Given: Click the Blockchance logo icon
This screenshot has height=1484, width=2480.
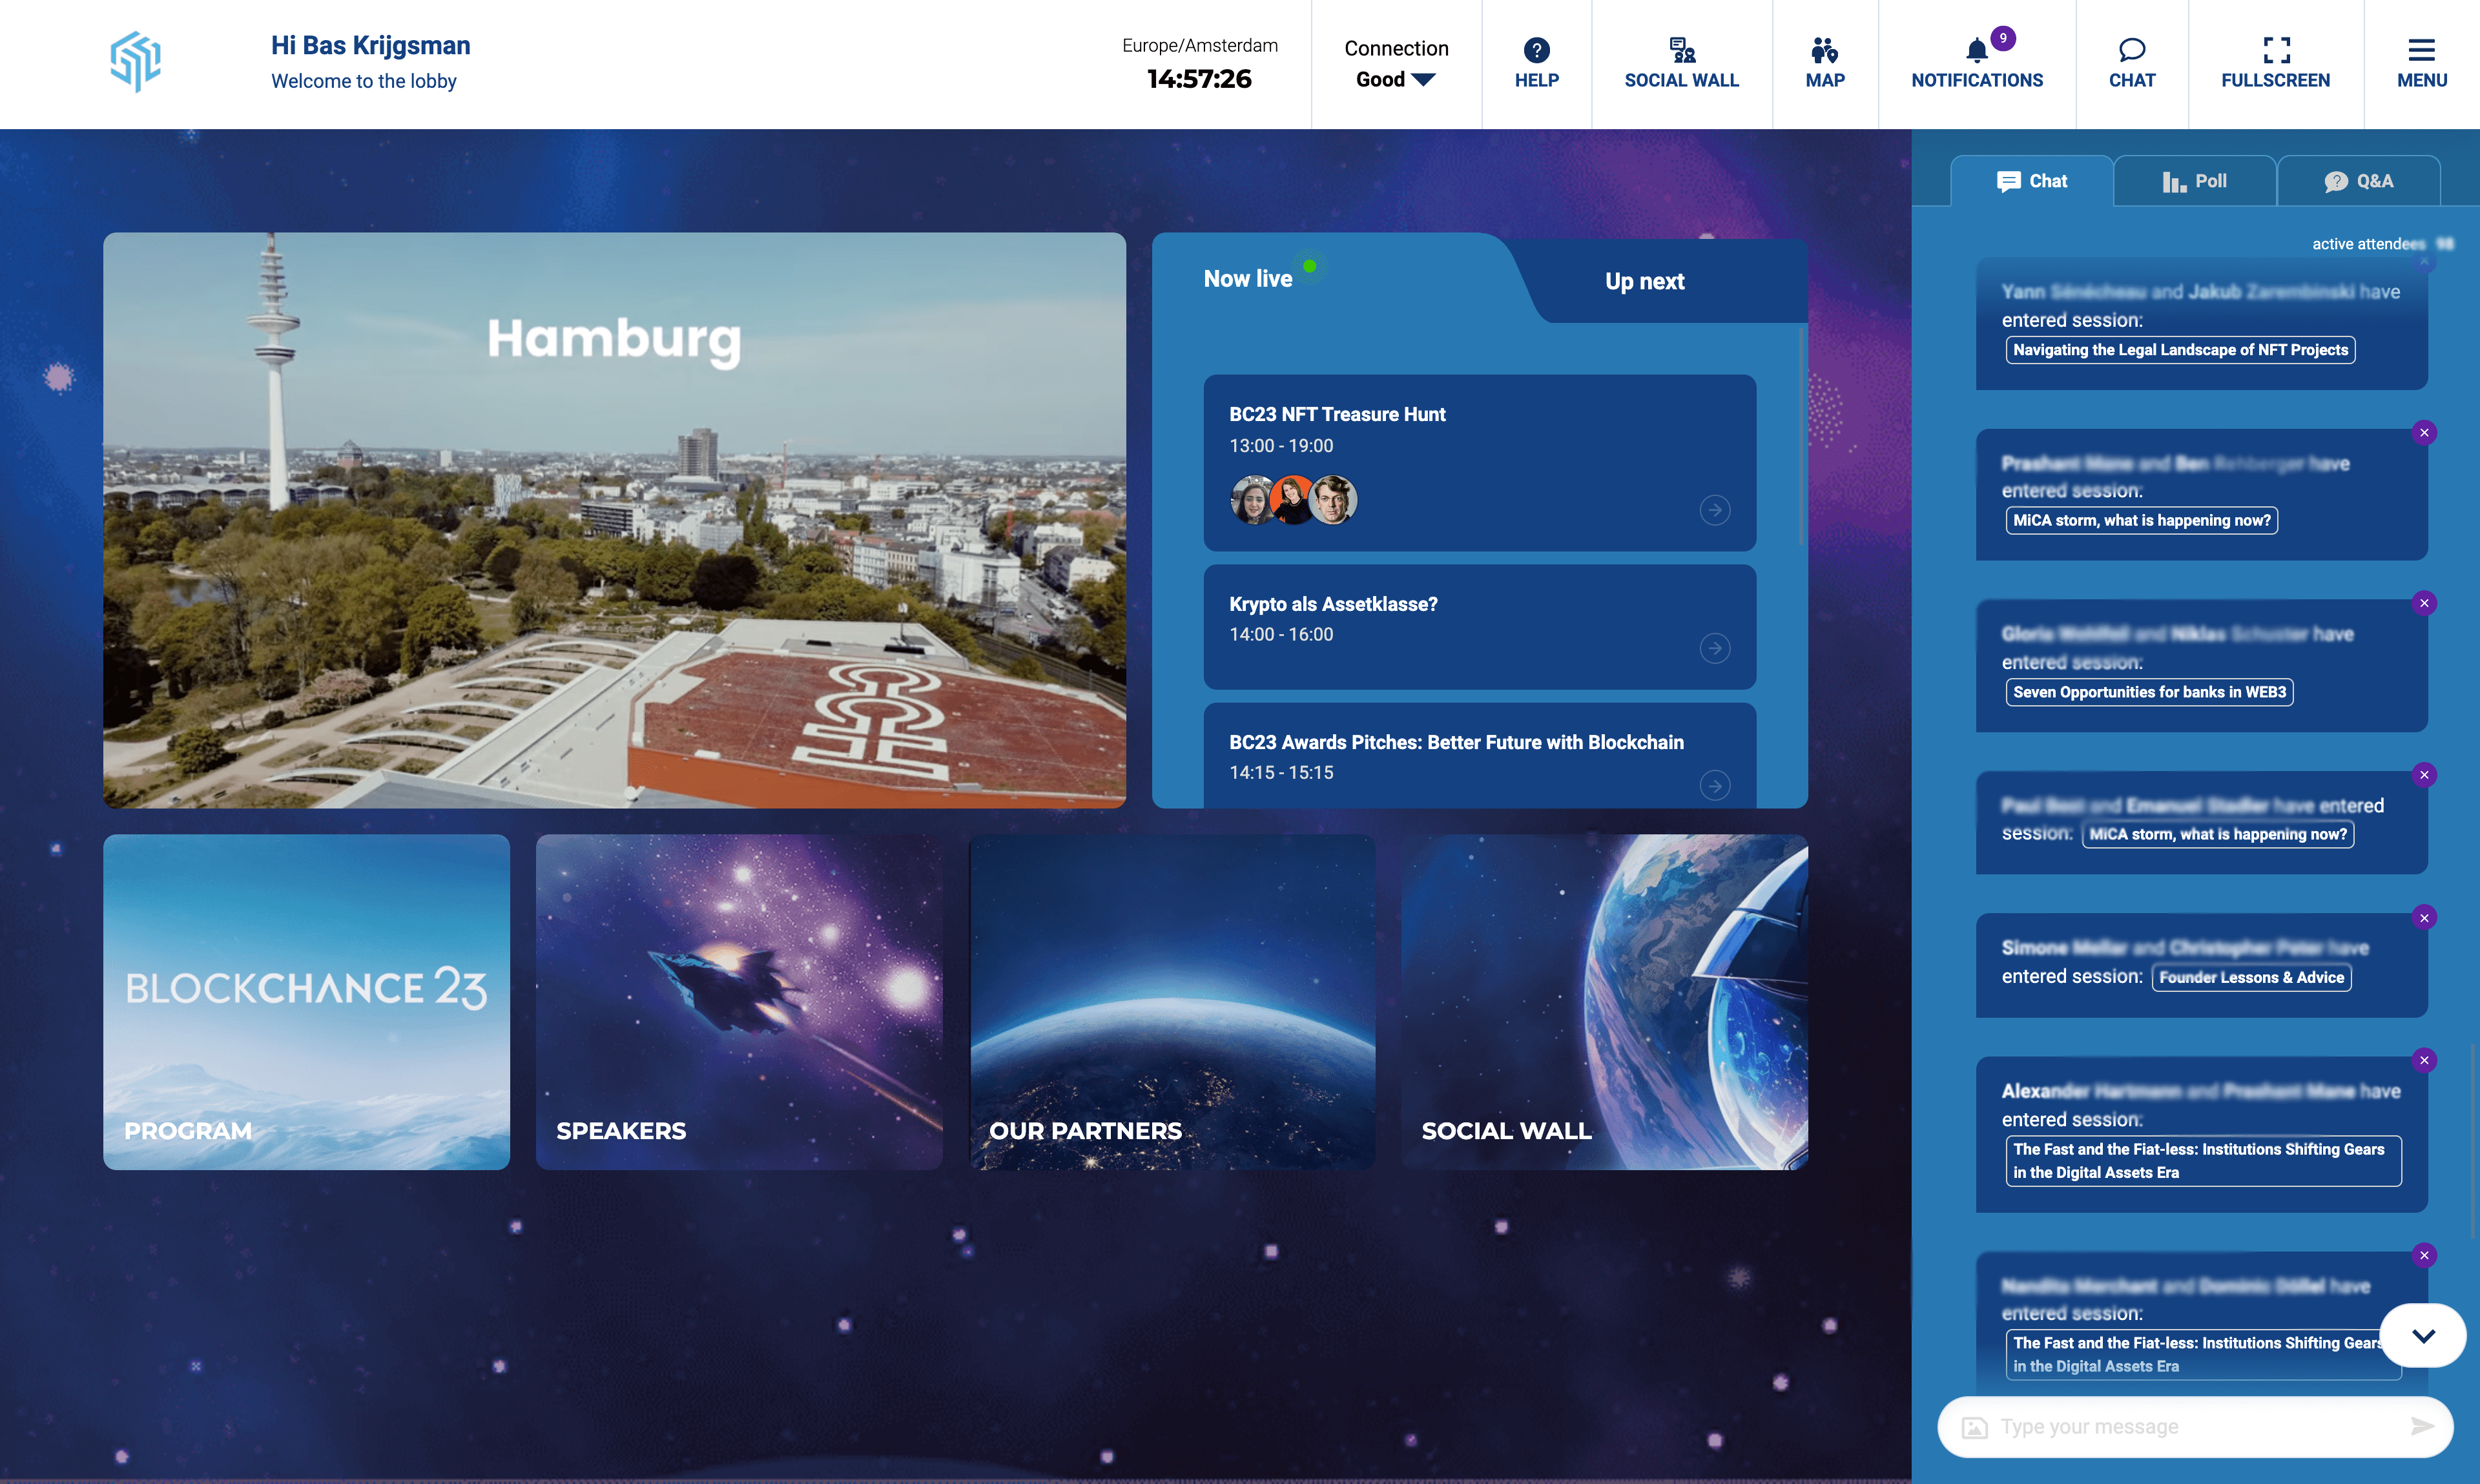Looking at the screenshot, I should [135, 62].
